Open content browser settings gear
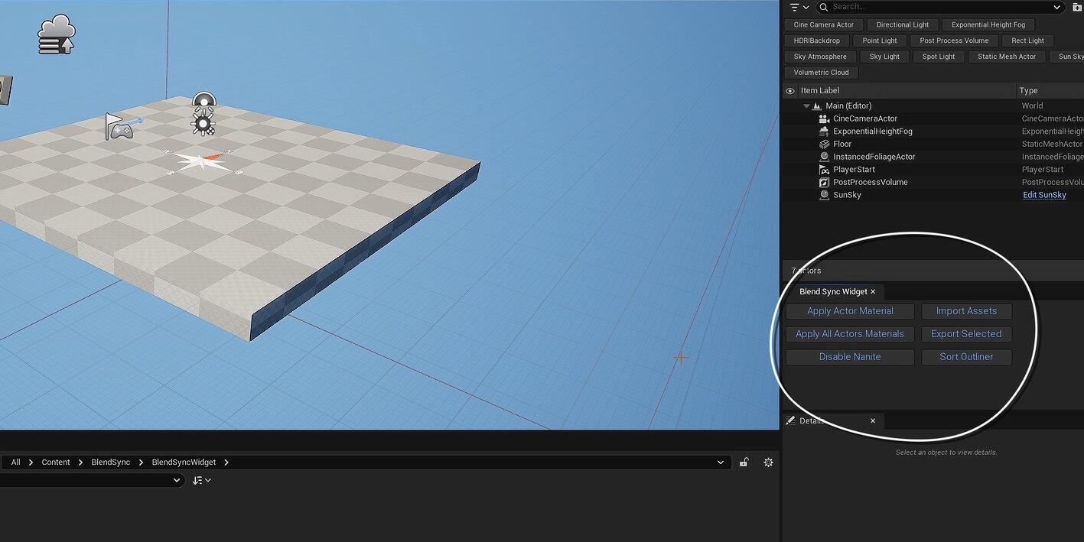 click(x=768, y=462)
